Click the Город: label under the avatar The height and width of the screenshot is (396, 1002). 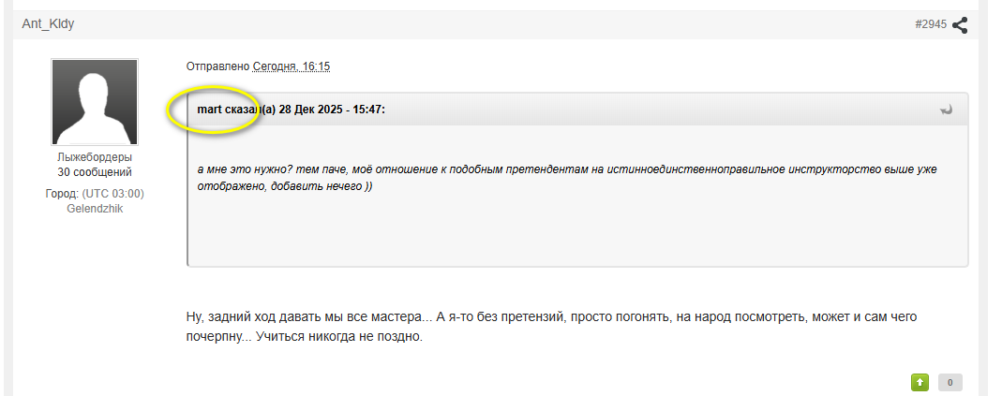(62, 194)
